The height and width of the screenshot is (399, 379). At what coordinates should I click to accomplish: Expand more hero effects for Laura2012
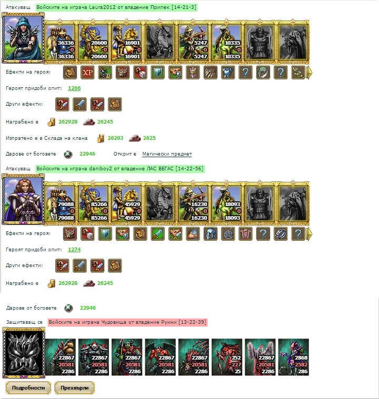click(x=310, y=73)
